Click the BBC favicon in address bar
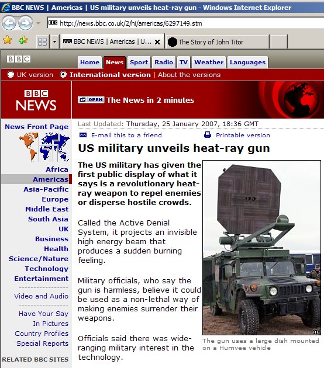324x368 pixels. click(x=53, y=23)
